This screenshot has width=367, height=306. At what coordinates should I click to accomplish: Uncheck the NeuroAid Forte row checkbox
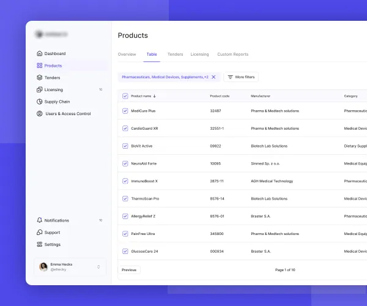click(125, 163)
